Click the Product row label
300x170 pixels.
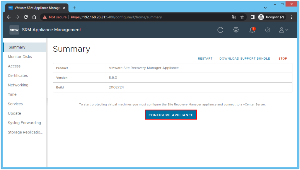62,68
